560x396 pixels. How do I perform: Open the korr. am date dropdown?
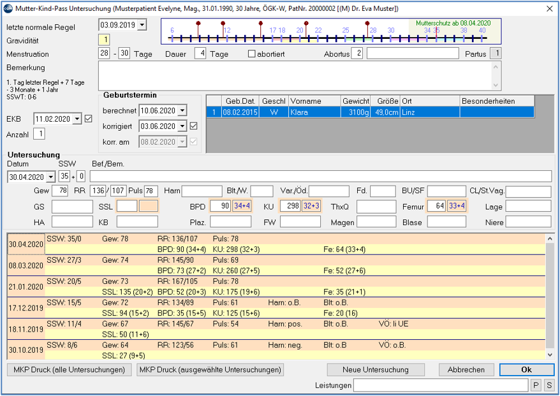click(182, 142)
